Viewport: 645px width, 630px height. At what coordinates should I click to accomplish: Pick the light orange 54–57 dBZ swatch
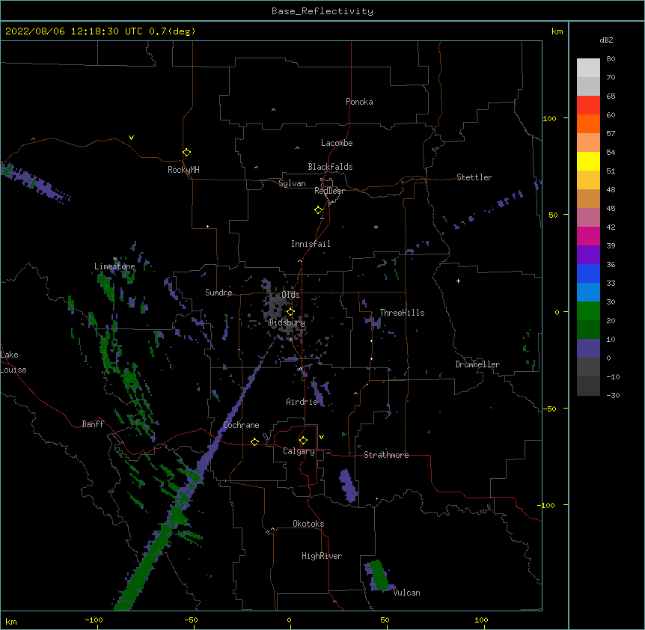click(x=588, y=143)
